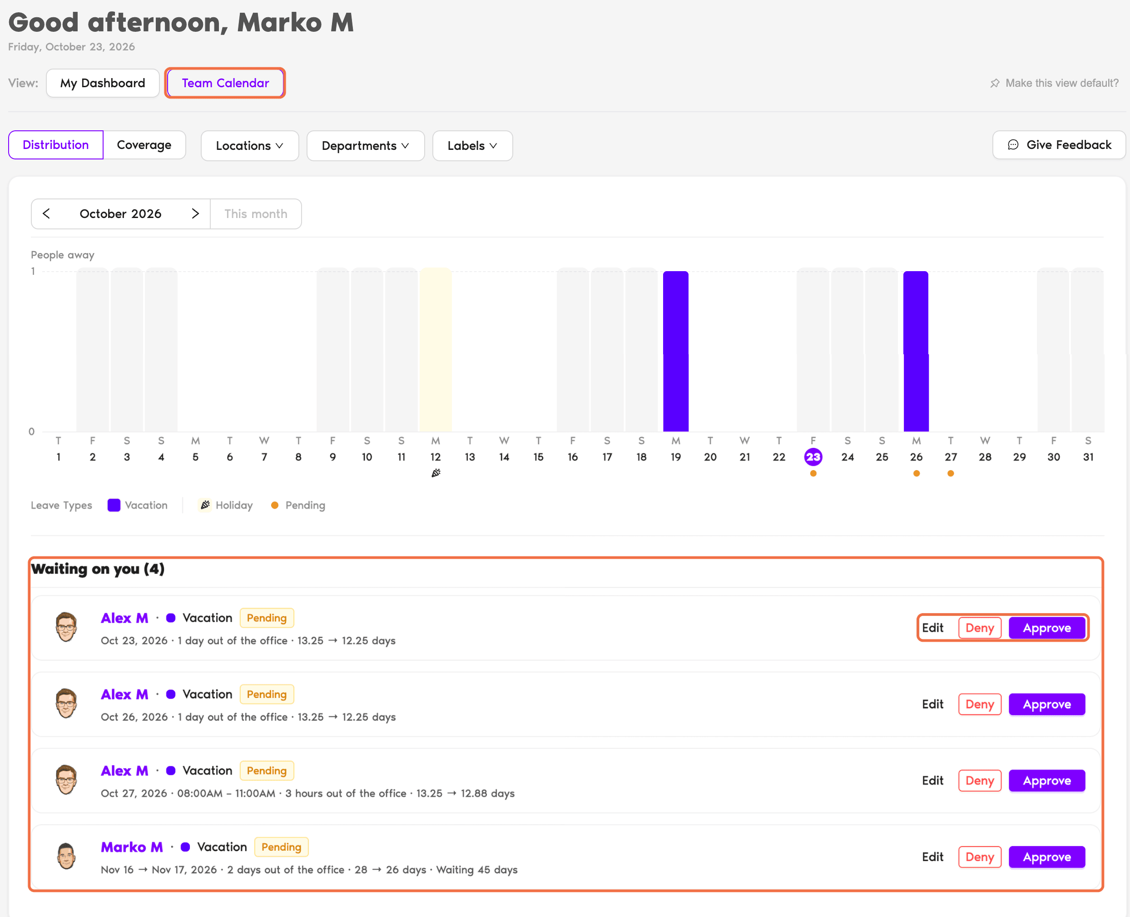Open Alex M's name link on Oct 26 request
Screen dimensions: 1130x917
[124, 694]
